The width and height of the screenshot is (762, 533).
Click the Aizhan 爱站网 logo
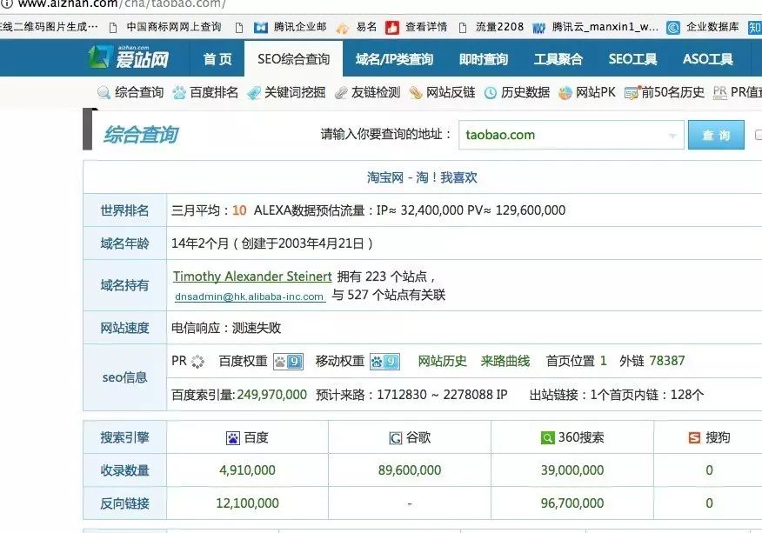(x=129, y=57)
